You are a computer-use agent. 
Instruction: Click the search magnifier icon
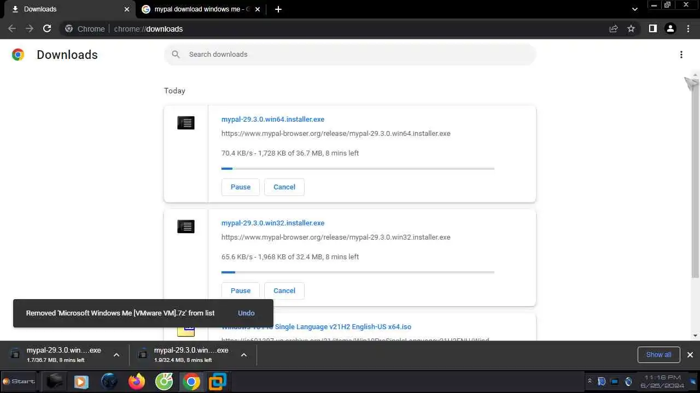(x=176, y=55)
